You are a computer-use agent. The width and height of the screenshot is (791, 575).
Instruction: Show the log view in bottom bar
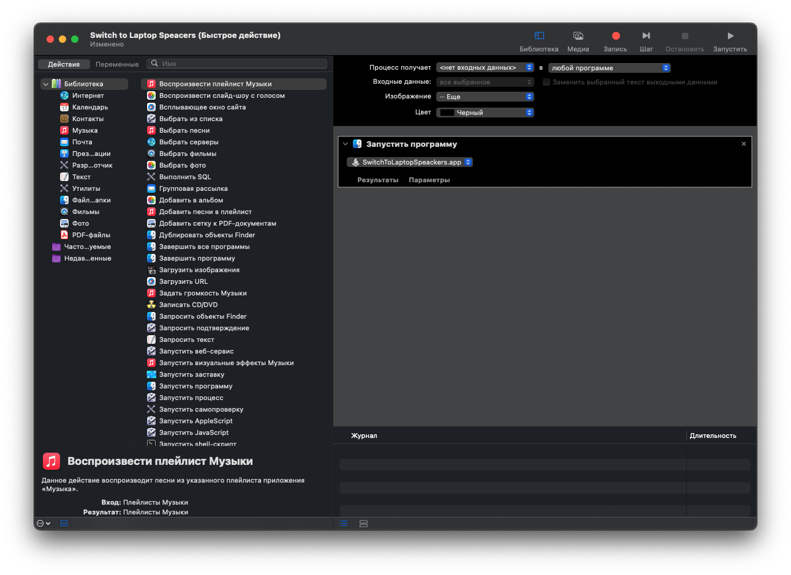(344, 524)
